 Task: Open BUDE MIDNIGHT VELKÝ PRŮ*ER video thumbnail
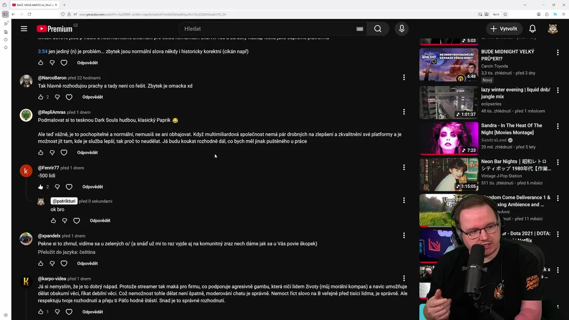pyautogui.click(x=449, y=64)
